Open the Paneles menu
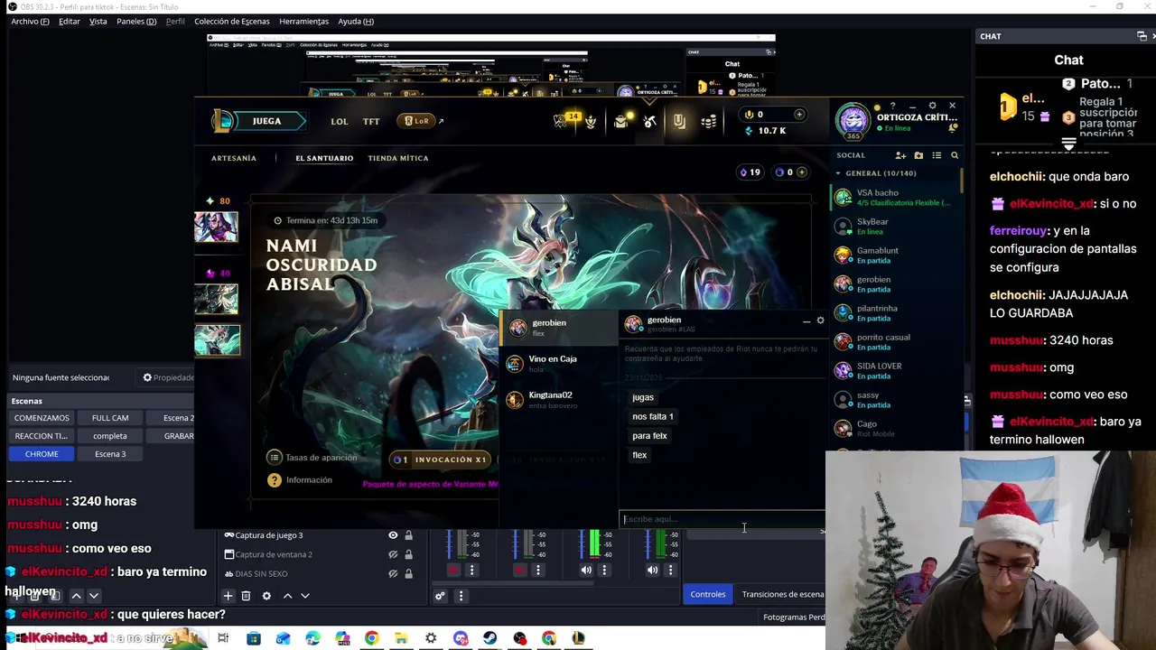The width and height of the screenshot is (1156, 650). click(x=136, y=21)
